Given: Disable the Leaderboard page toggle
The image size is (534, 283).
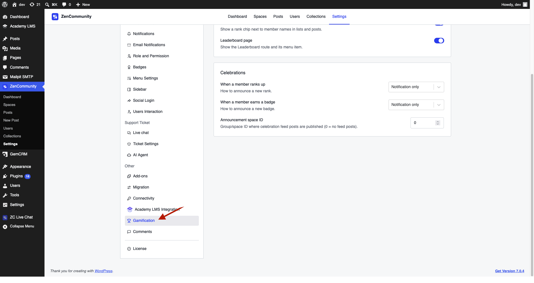Looking at the screenshot, I should point(439,41).
